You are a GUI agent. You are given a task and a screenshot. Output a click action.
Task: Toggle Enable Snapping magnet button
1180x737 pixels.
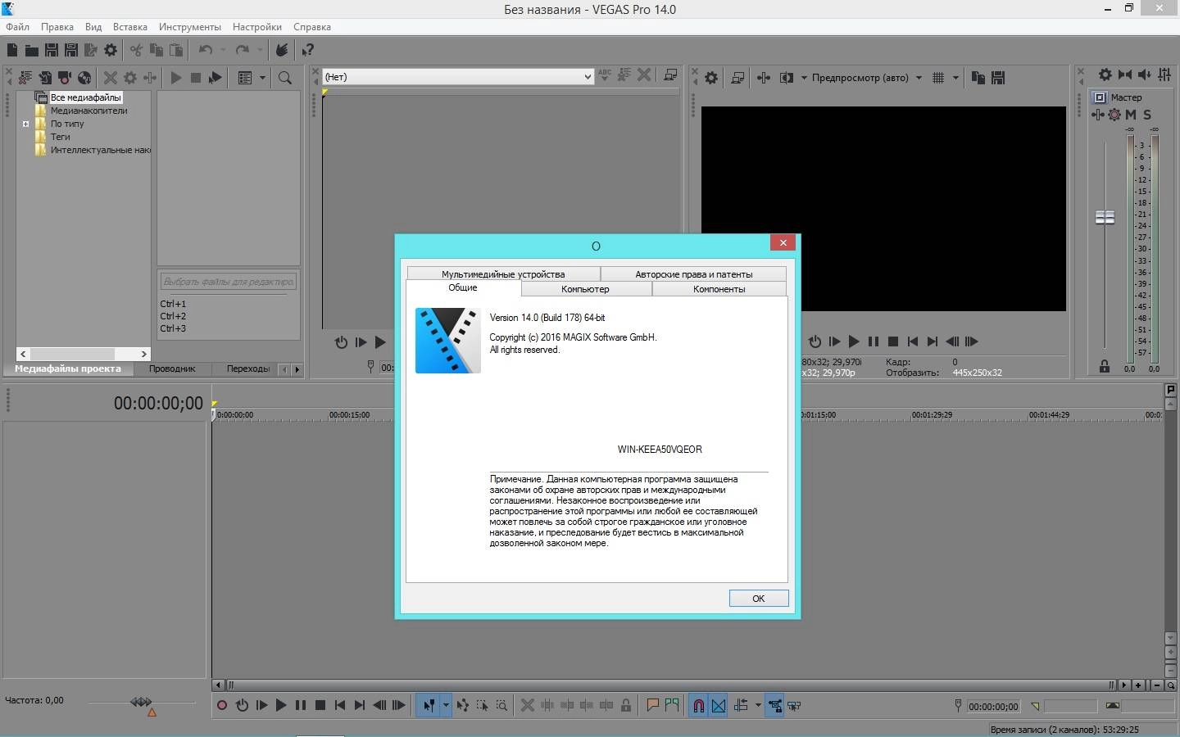(x=698, y=705)
